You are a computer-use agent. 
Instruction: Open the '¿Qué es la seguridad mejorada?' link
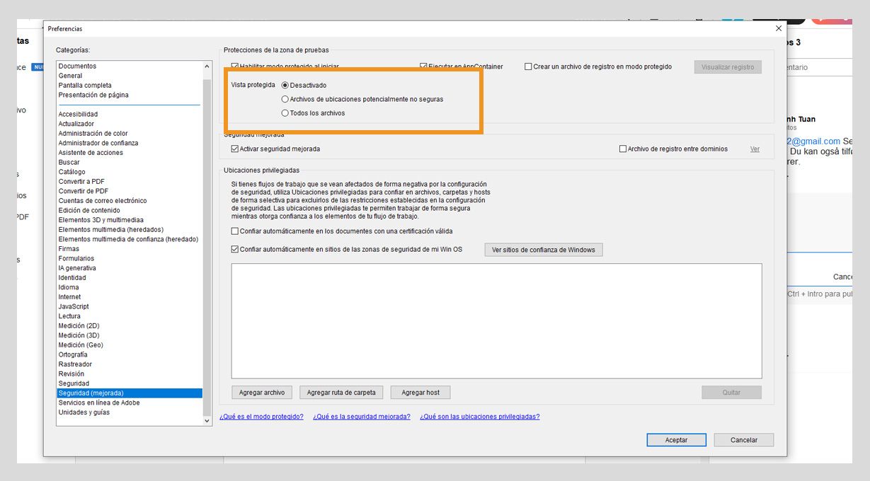pyautogui.click(x=363, y=417)
